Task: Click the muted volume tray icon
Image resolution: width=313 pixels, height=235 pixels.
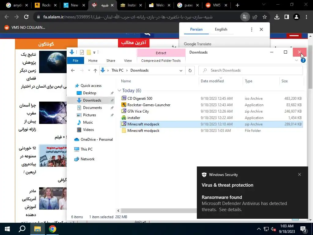Action: [x=273, y=229]
